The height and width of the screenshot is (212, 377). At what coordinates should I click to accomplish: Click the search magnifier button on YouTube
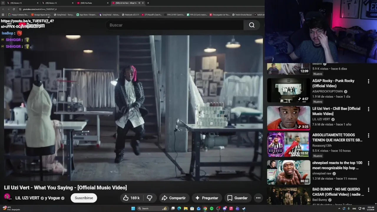(252, 25)
